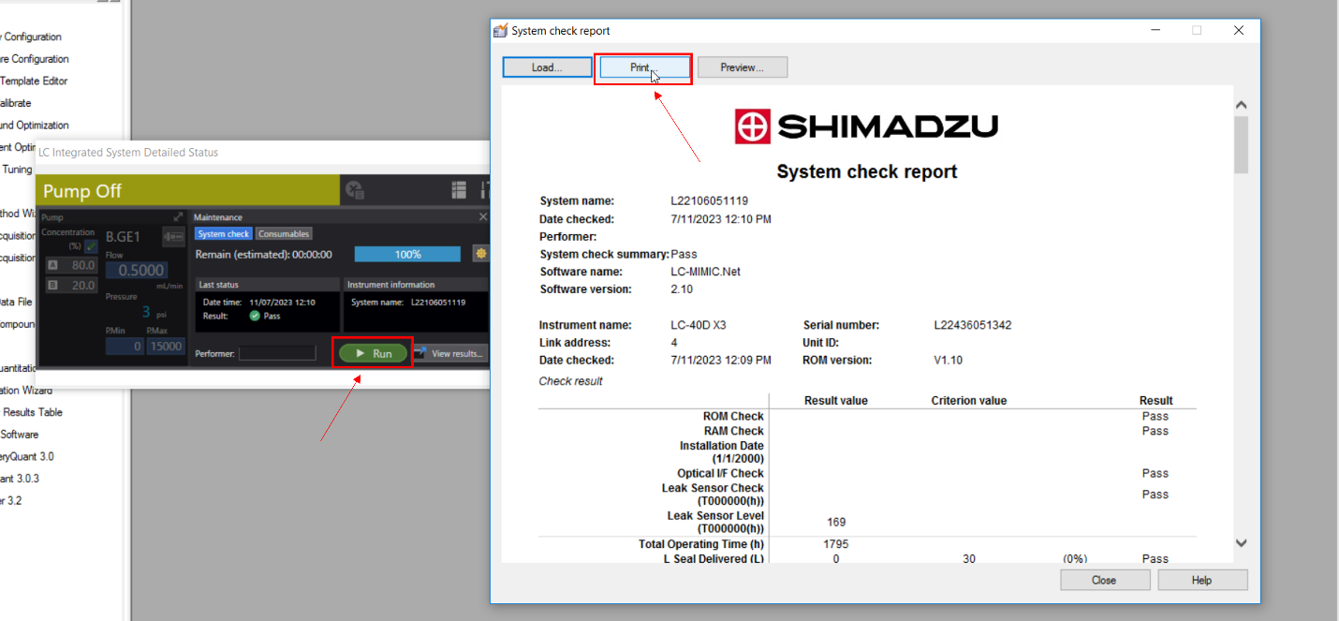
Task: Click the software name LC-MIMIC.Net
Action: (705, 272)
